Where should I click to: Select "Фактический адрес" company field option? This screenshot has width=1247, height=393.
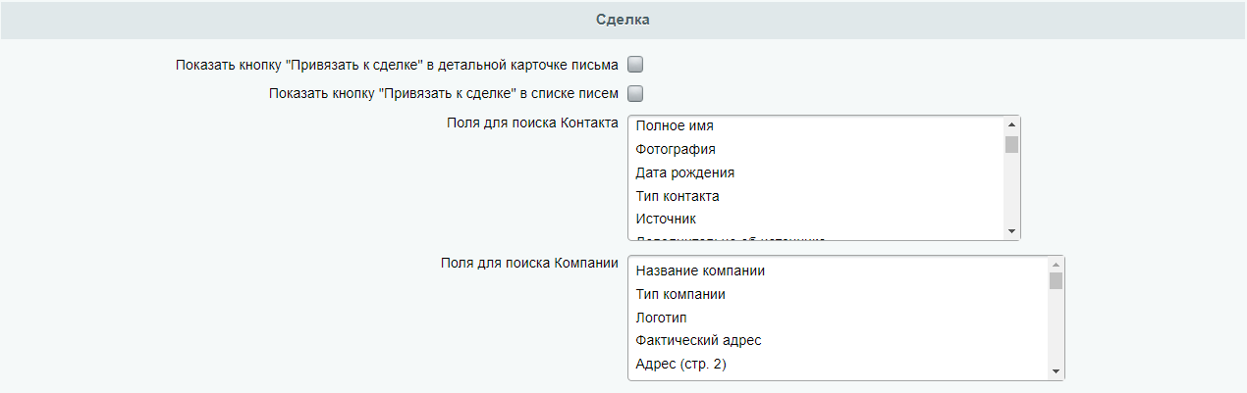pyautogui.click(x=699, y=340)
